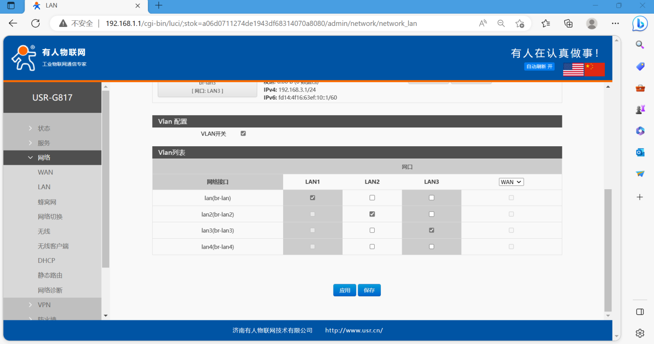Expand the 状态 menu section

[x=44, y=128]
